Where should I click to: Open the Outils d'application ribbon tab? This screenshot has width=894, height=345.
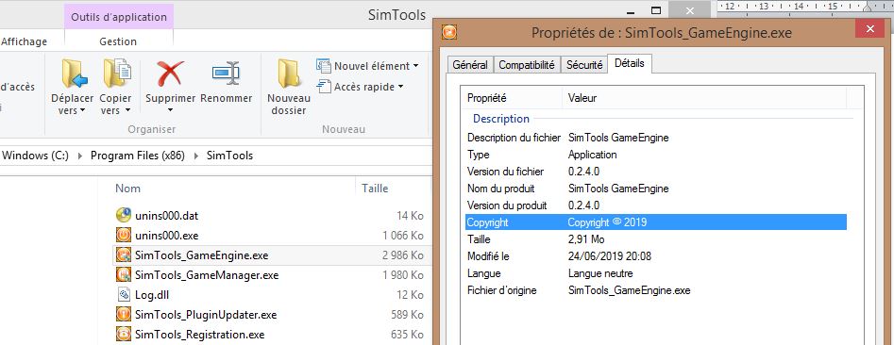pyautogui.click(x=119, y=17)
